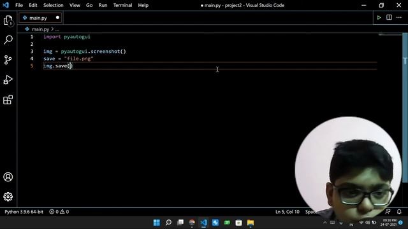Click the string "file.png" on line 4
The image size is (408, 229).
tap(78, 59)
